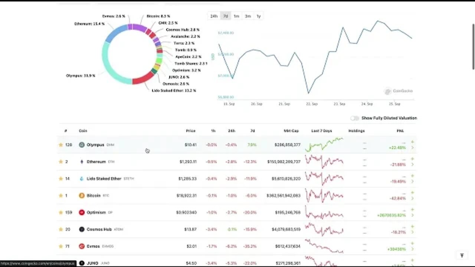The image size is (475, 267).
Task: Expand Cosmos Hub row details chevron
Action: point(412,232)
